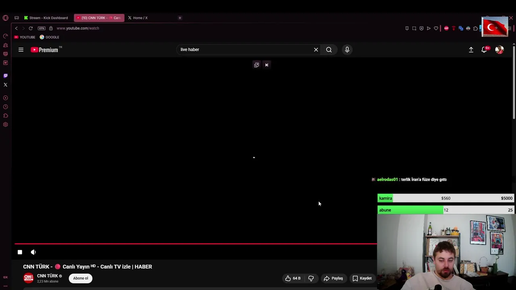Open a new tab with plus button
The width and height of the screenshot is (516, 290).
click(180, 18)
